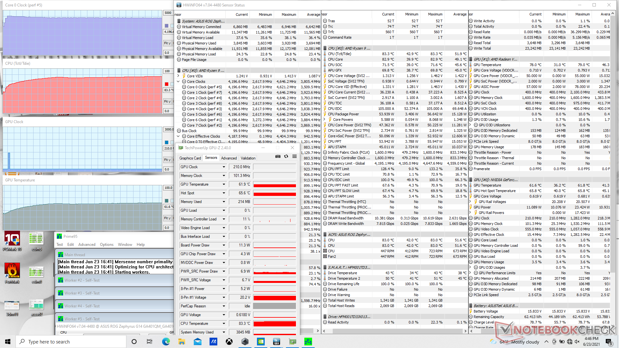Viewport: 619px width, 348px height.
Task: Open the Prime95 Advanced menu
Action: [x=87, y=245]
